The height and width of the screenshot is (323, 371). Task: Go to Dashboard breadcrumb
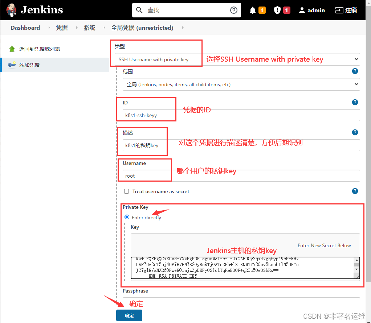25,28
